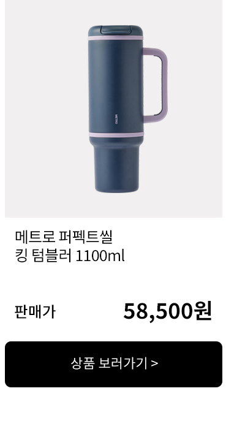Click the upper lilac band on the tumbler
The image size is (245, 429).
(x=115, y=38)
